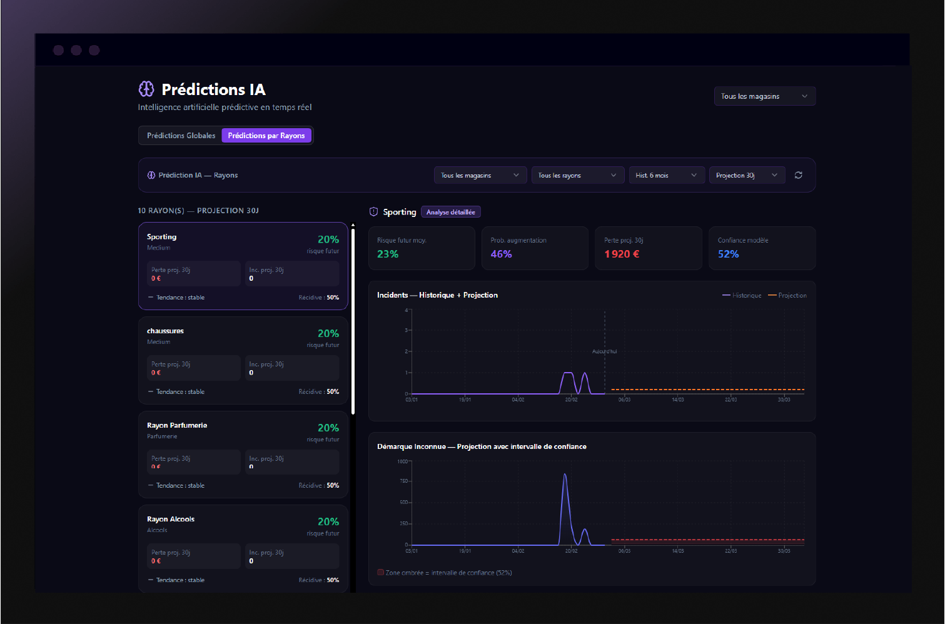Open the Hist. 6 mois dropdown

[x=666, y=175]
